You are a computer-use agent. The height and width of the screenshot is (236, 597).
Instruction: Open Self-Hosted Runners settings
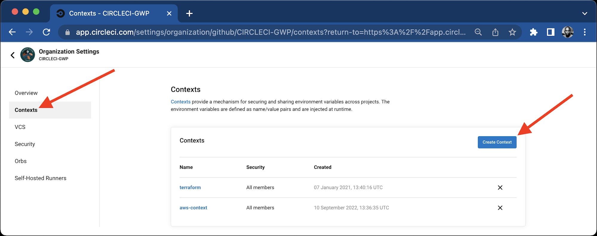41,178
